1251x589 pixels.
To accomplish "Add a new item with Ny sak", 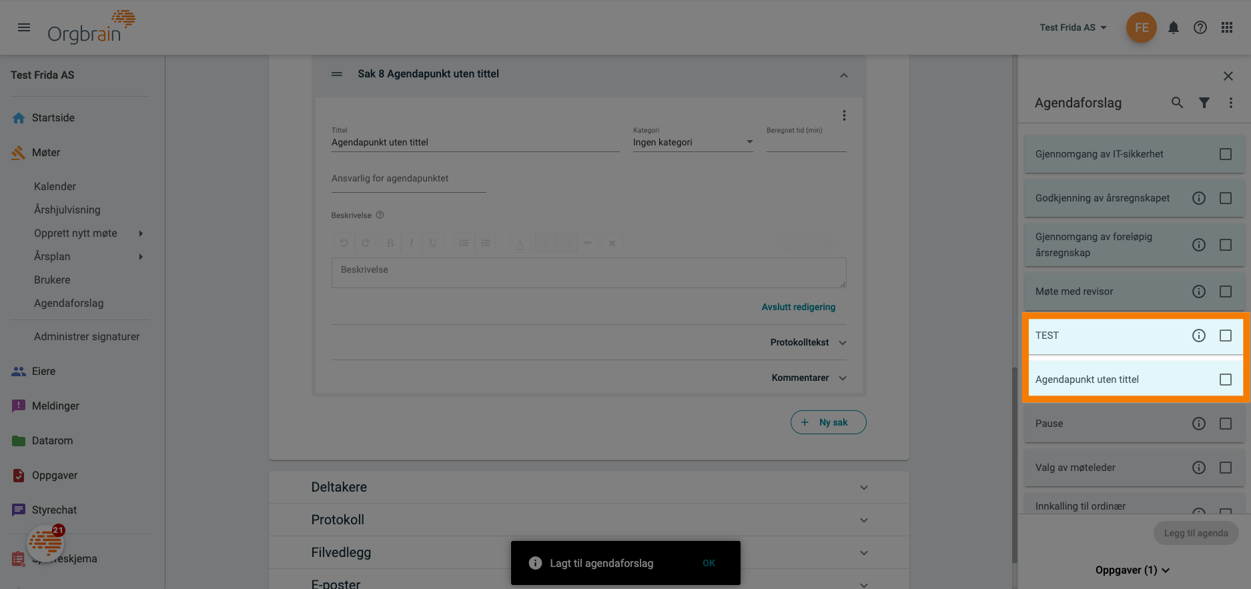I will click(x=829, y=422).
